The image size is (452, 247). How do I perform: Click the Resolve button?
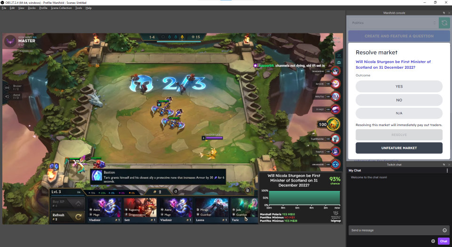point(399,135)
